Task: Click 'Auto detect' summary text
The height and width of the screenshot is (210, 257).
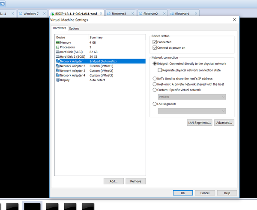Action: tap(97, 80)
